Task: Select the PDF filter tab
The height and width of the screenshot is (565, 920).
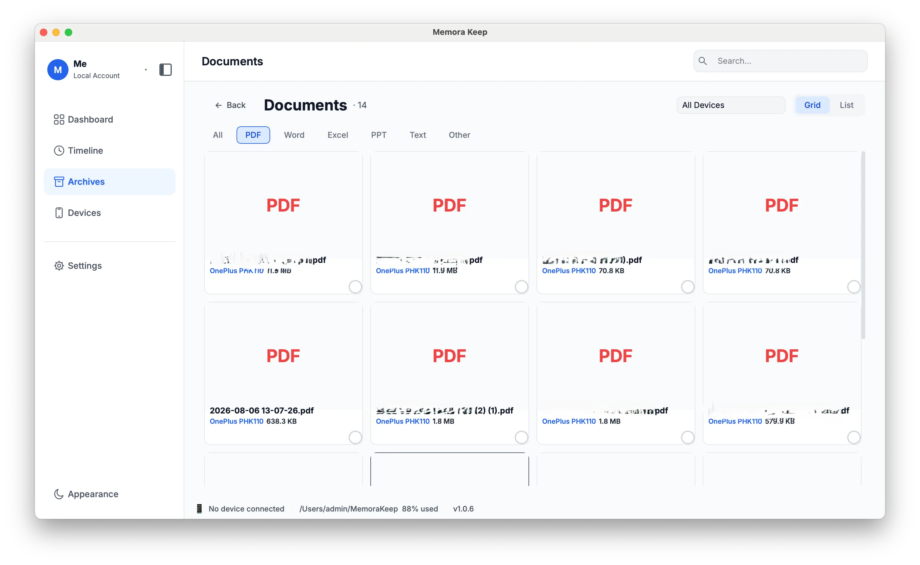Action: [x=253, y=135]
